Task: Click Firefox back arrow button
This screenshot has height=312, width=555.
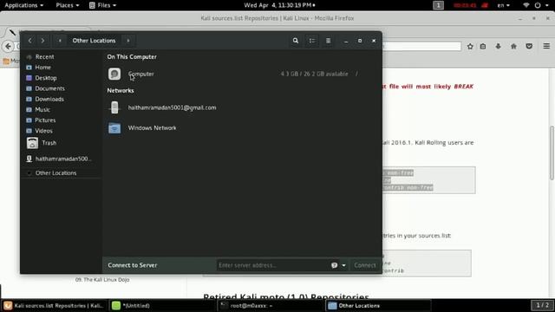Action: tap(9, 46)
